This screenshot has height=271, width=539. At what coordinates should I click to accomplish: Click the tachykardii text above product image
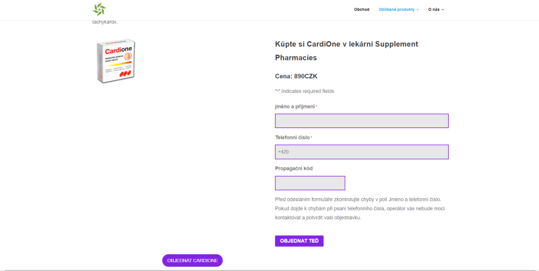pos(104,22)
